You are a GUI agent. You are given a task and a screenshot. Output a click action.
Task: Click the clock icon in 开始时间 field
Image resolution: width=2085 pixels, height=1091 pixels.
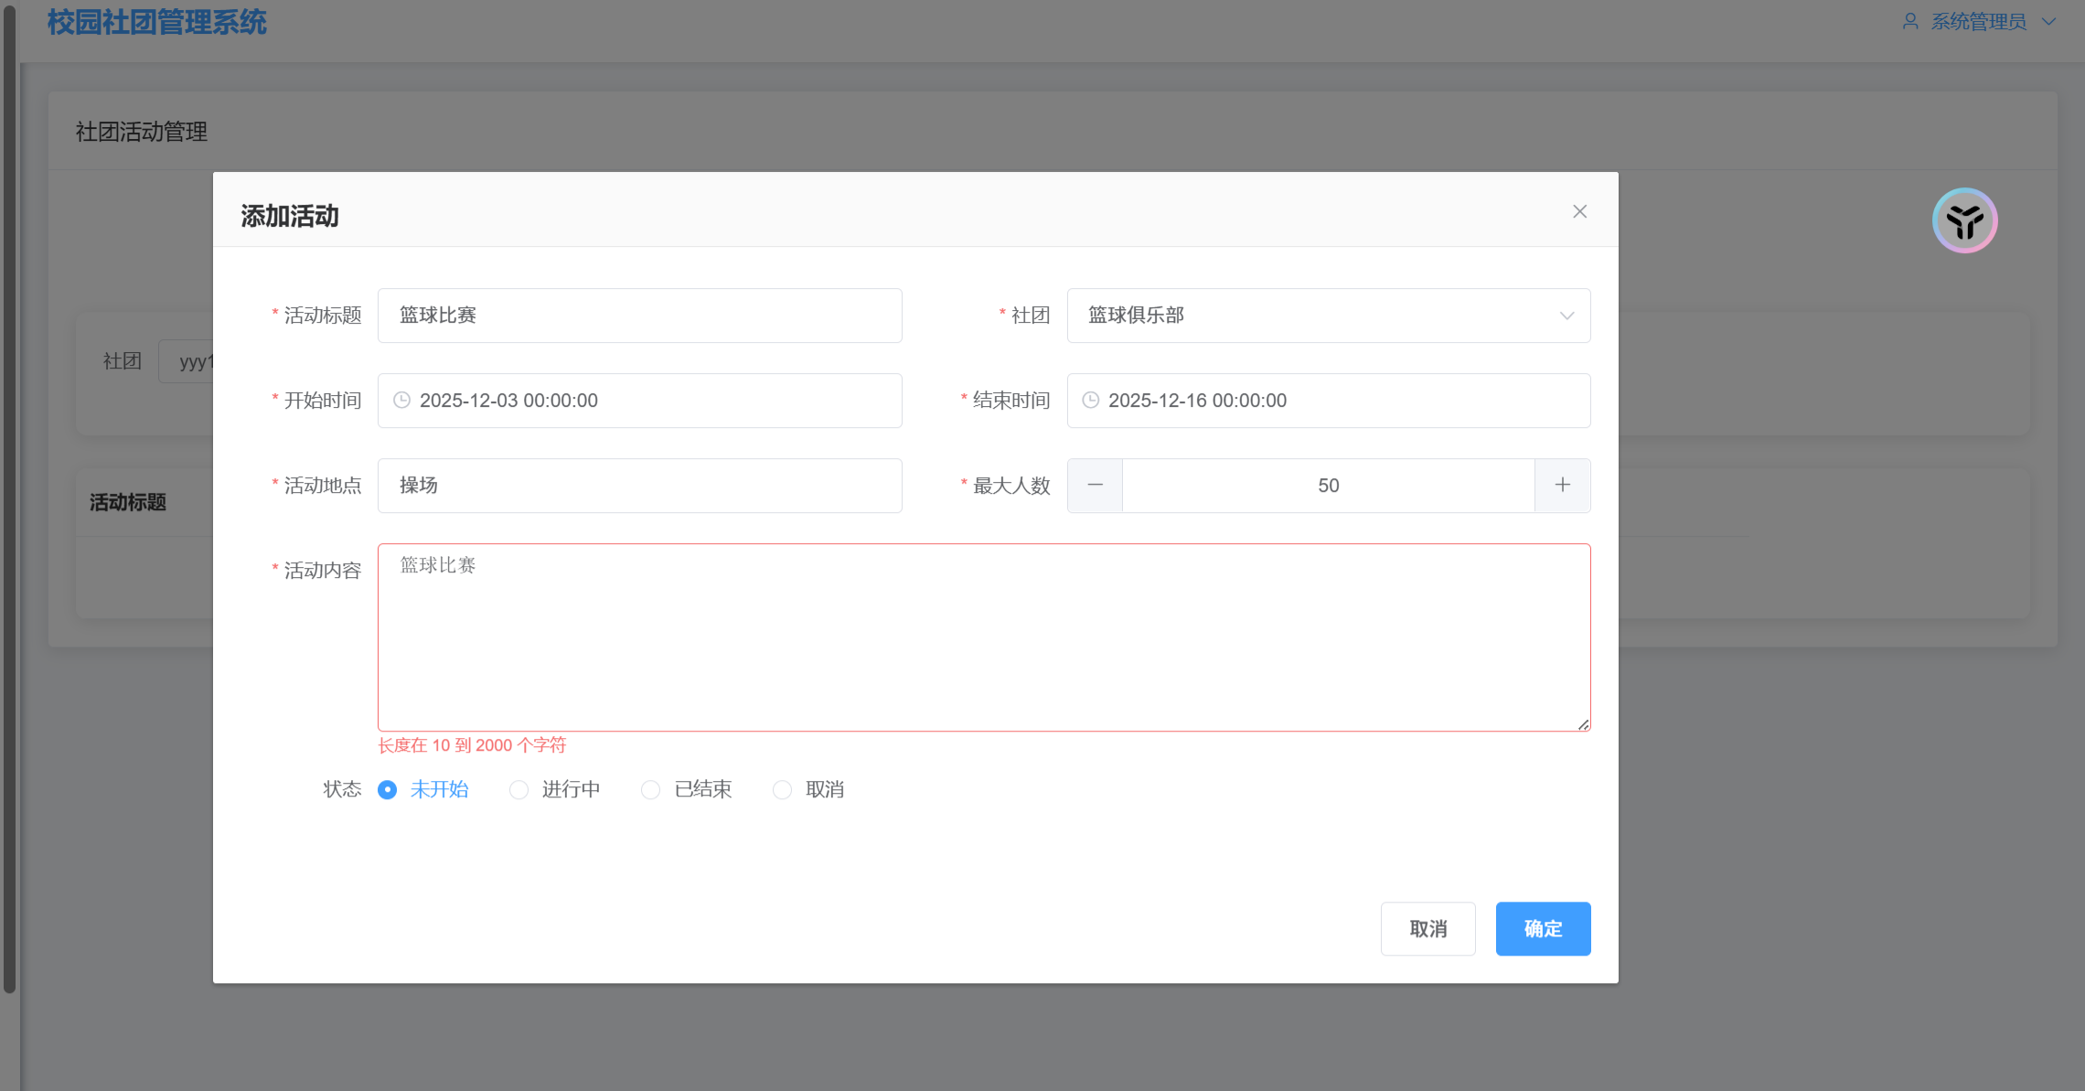[401, 401]
